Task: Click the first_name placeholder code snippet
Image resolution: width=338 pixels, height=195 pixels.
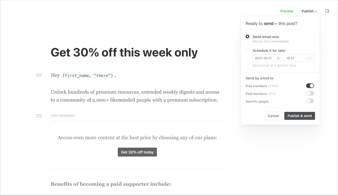Action: pos(88,75)
